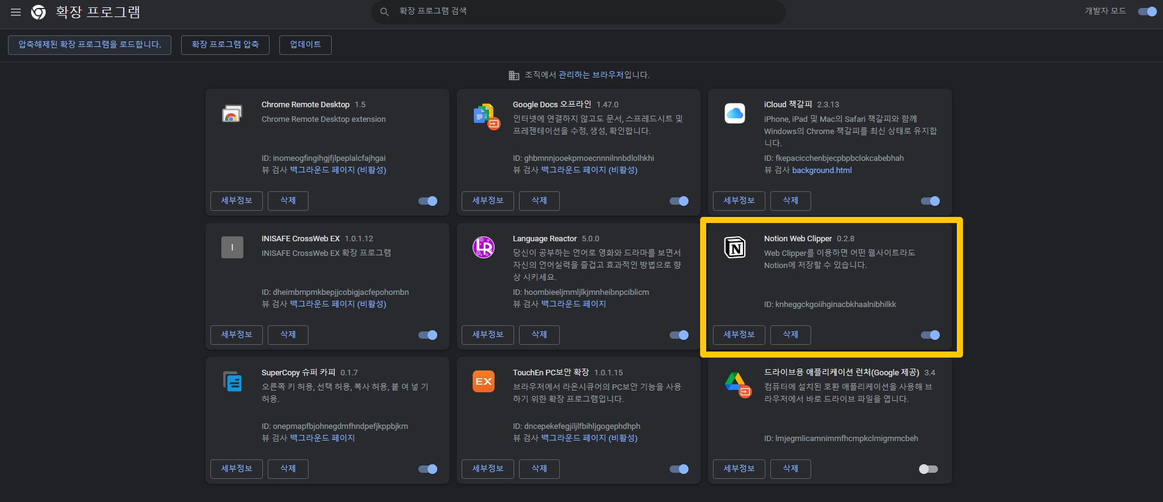Turn off 개발자 모드 switch
The image size is (1163, 502).
point(1147,12)
